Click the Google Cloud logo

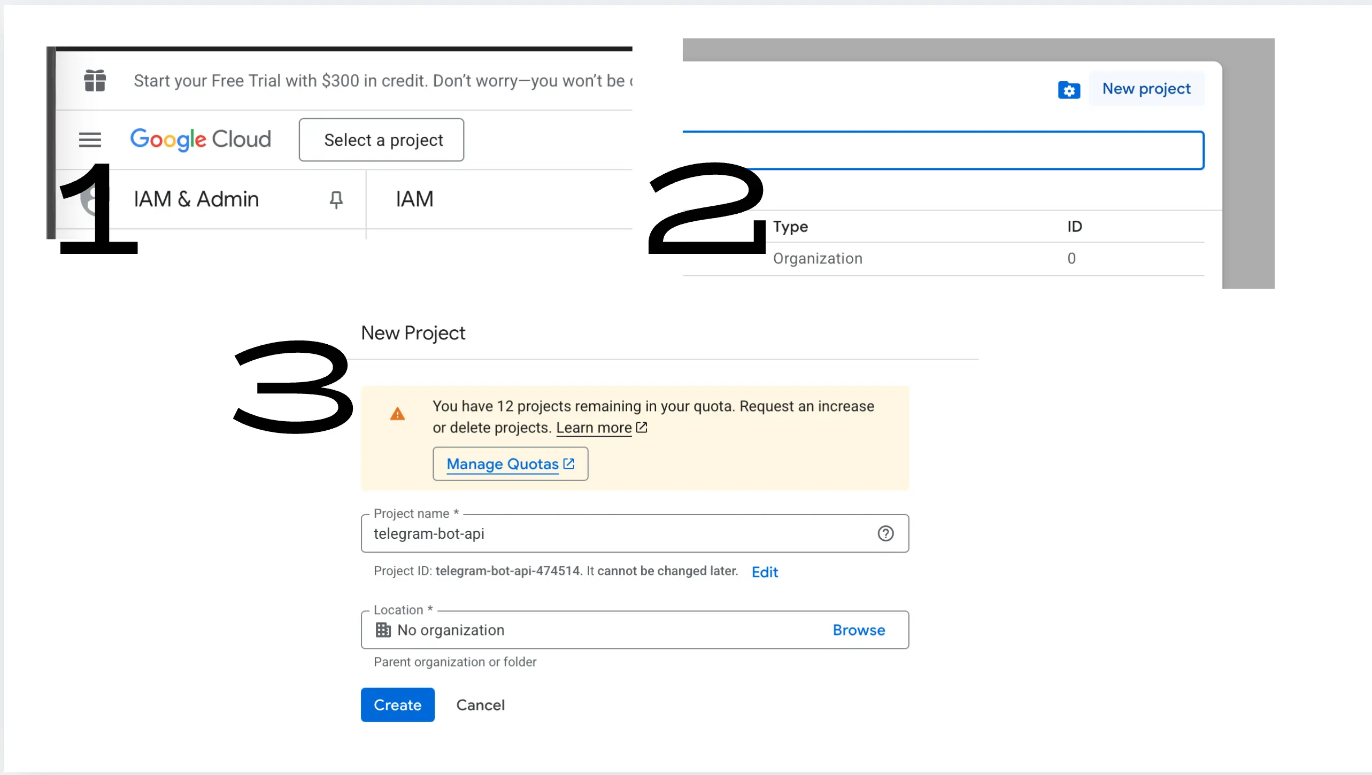coord(201,139)
